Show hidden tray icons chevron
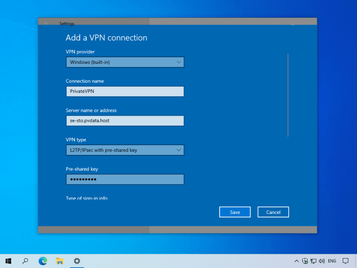Screen dimensions: 357x268 [297, 261]
